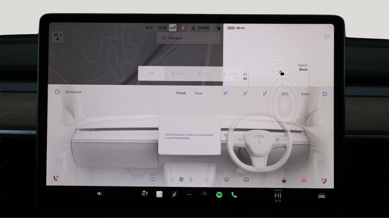Tap the phone icon in the dock

[234, 194]
